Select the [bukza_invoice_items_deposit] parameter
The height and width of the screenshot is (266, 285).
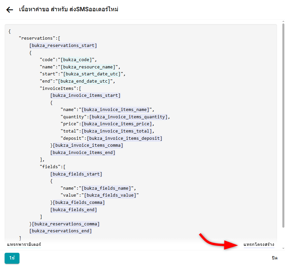(x=124, y=138)
